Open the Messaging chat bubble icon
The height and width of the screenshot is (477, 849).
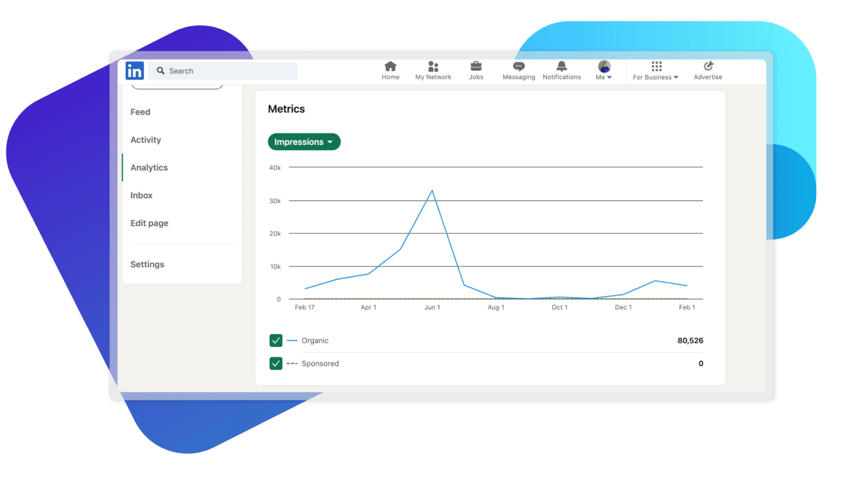pos(518,67)
